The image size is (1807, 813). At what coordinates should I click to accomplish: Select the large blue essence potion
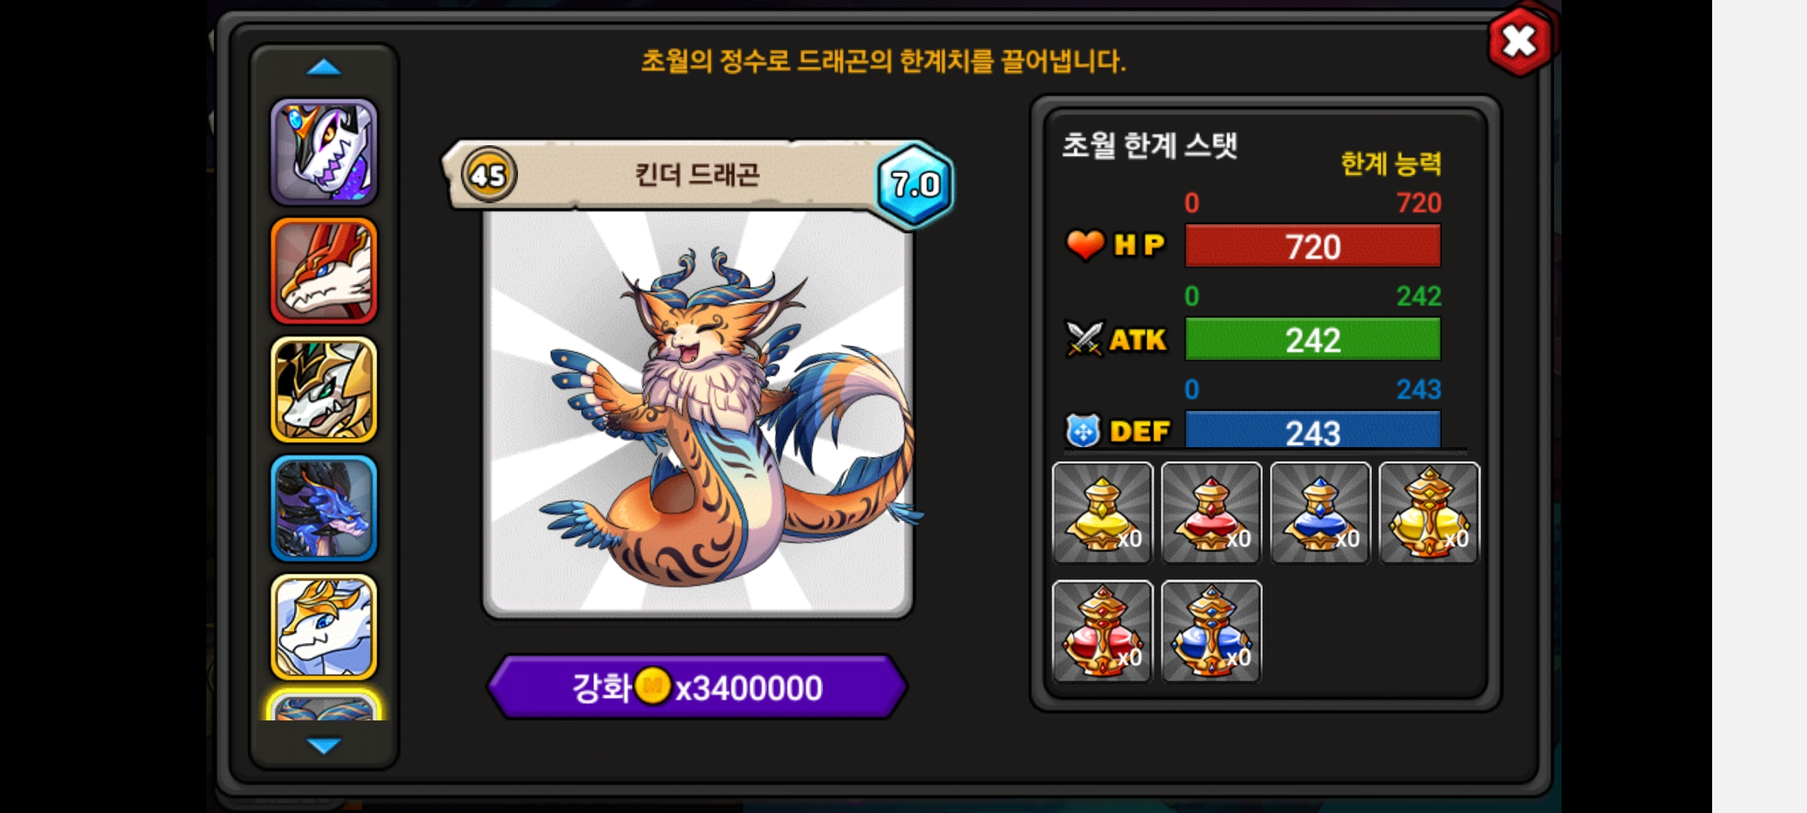click(1211, 632)
